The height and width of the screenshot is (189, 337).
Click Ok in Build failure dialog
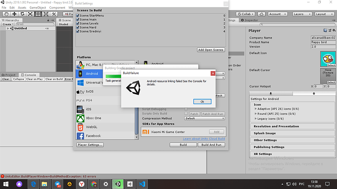click(202, 102)
